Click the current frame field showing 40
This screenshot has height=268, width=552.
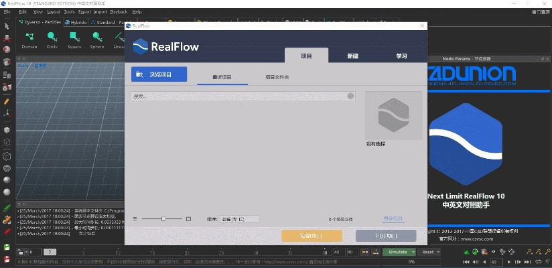[x=497, y=262]
